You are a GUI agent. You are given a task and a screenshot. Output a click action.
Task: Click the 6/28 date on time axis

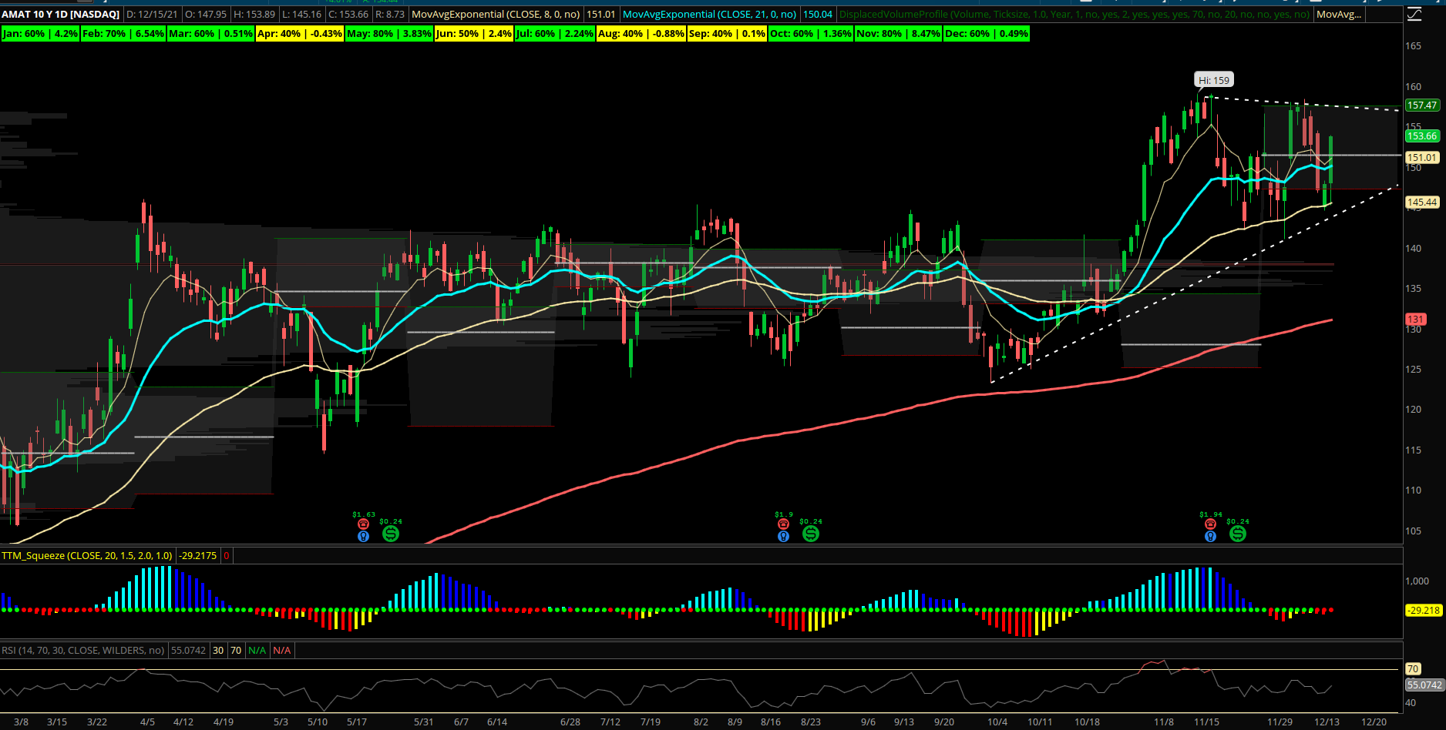coord(570,722)
